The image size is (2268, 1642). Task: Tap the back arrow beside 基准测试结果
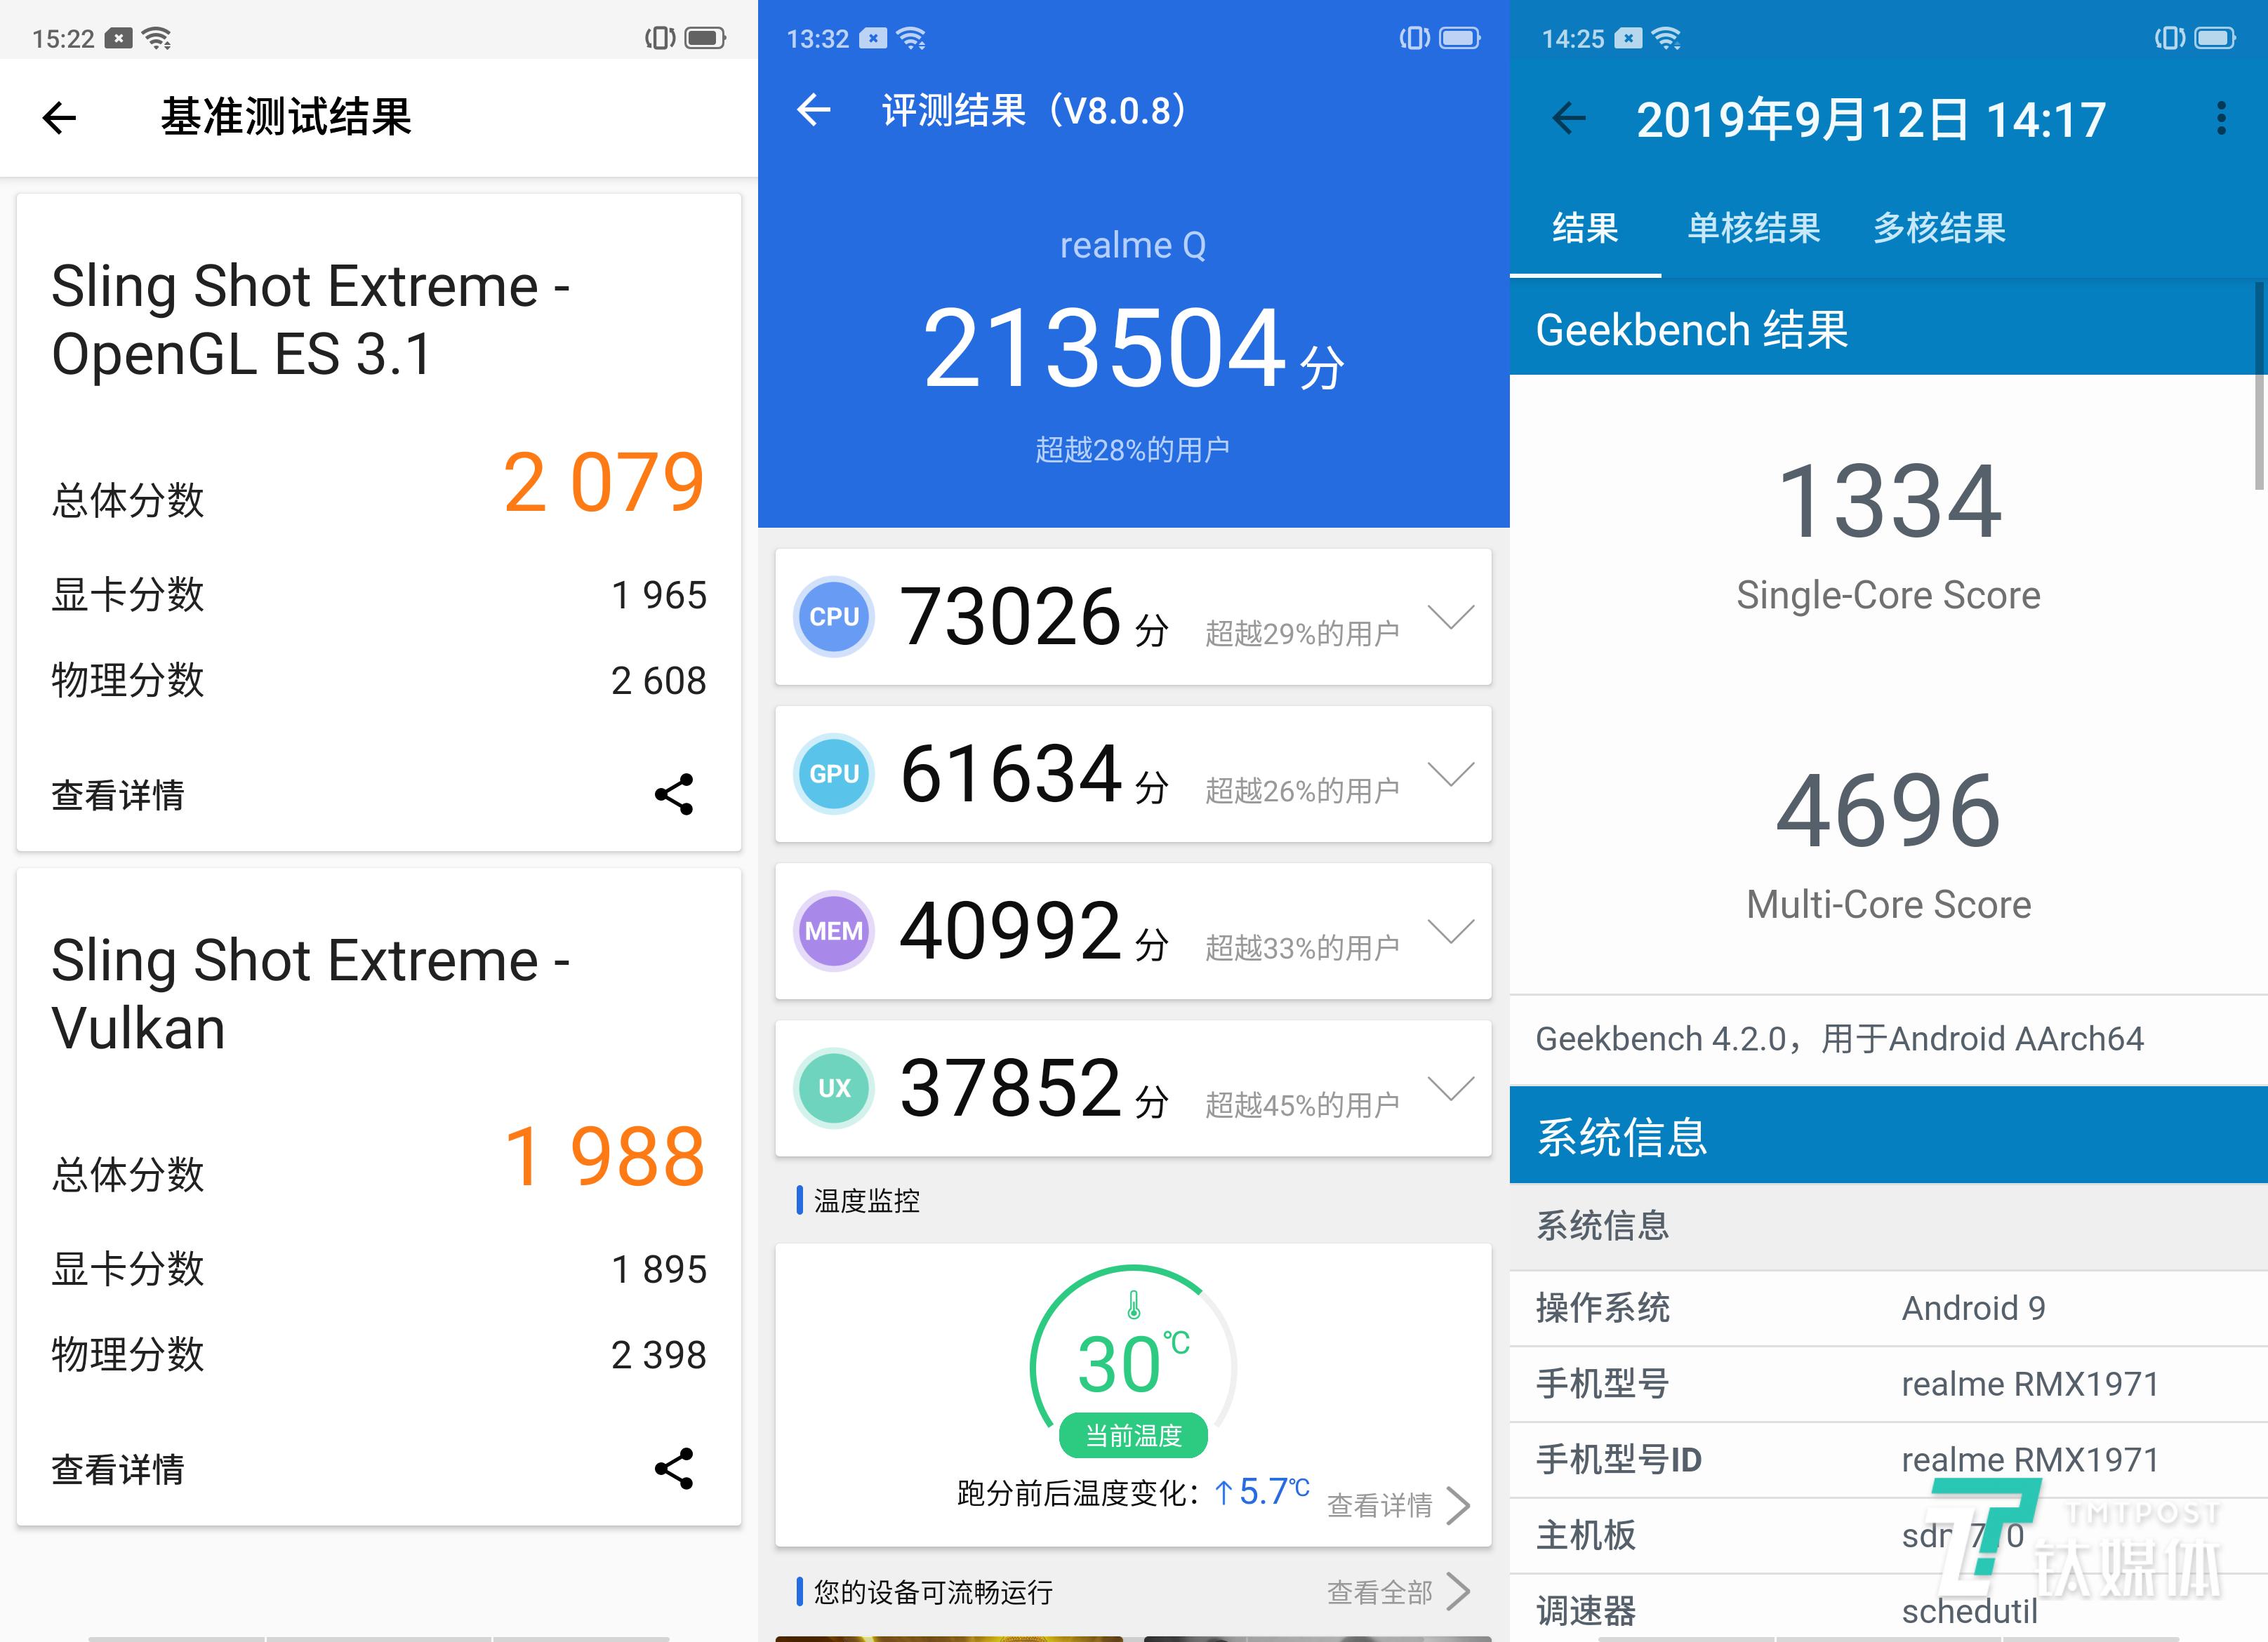tap(58, 118)
